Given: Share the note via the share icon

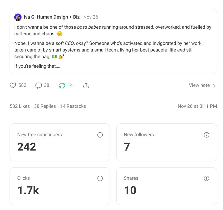Looking at the screenshot, I should (x=86, y=85).
